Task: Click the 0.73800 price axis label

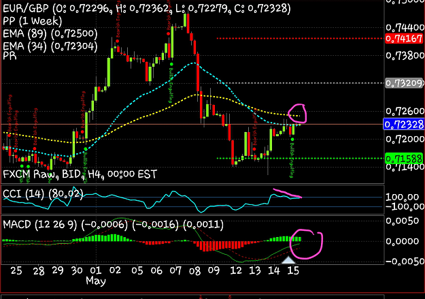Action: coord(405,56)
